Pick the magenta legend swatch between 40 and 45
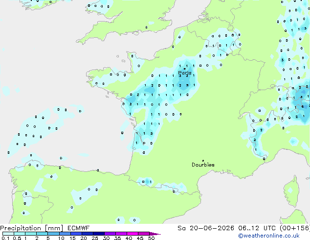 click(133, 234)
